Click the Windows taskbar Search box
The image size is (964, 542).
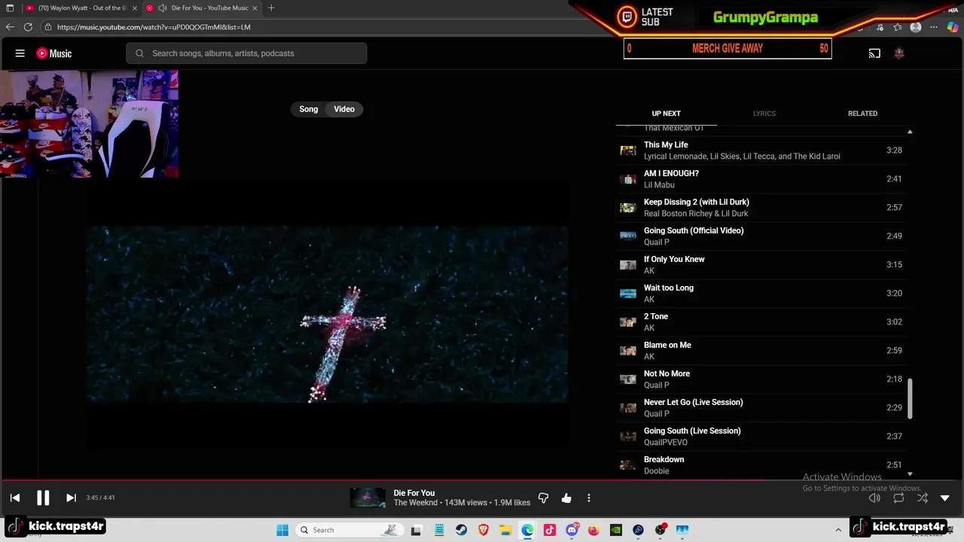tap(349, 530)
